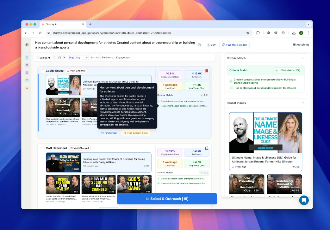330x230 pixels.
Task: Open God's In The Game video thumbnail
Action: pos(134,184)
